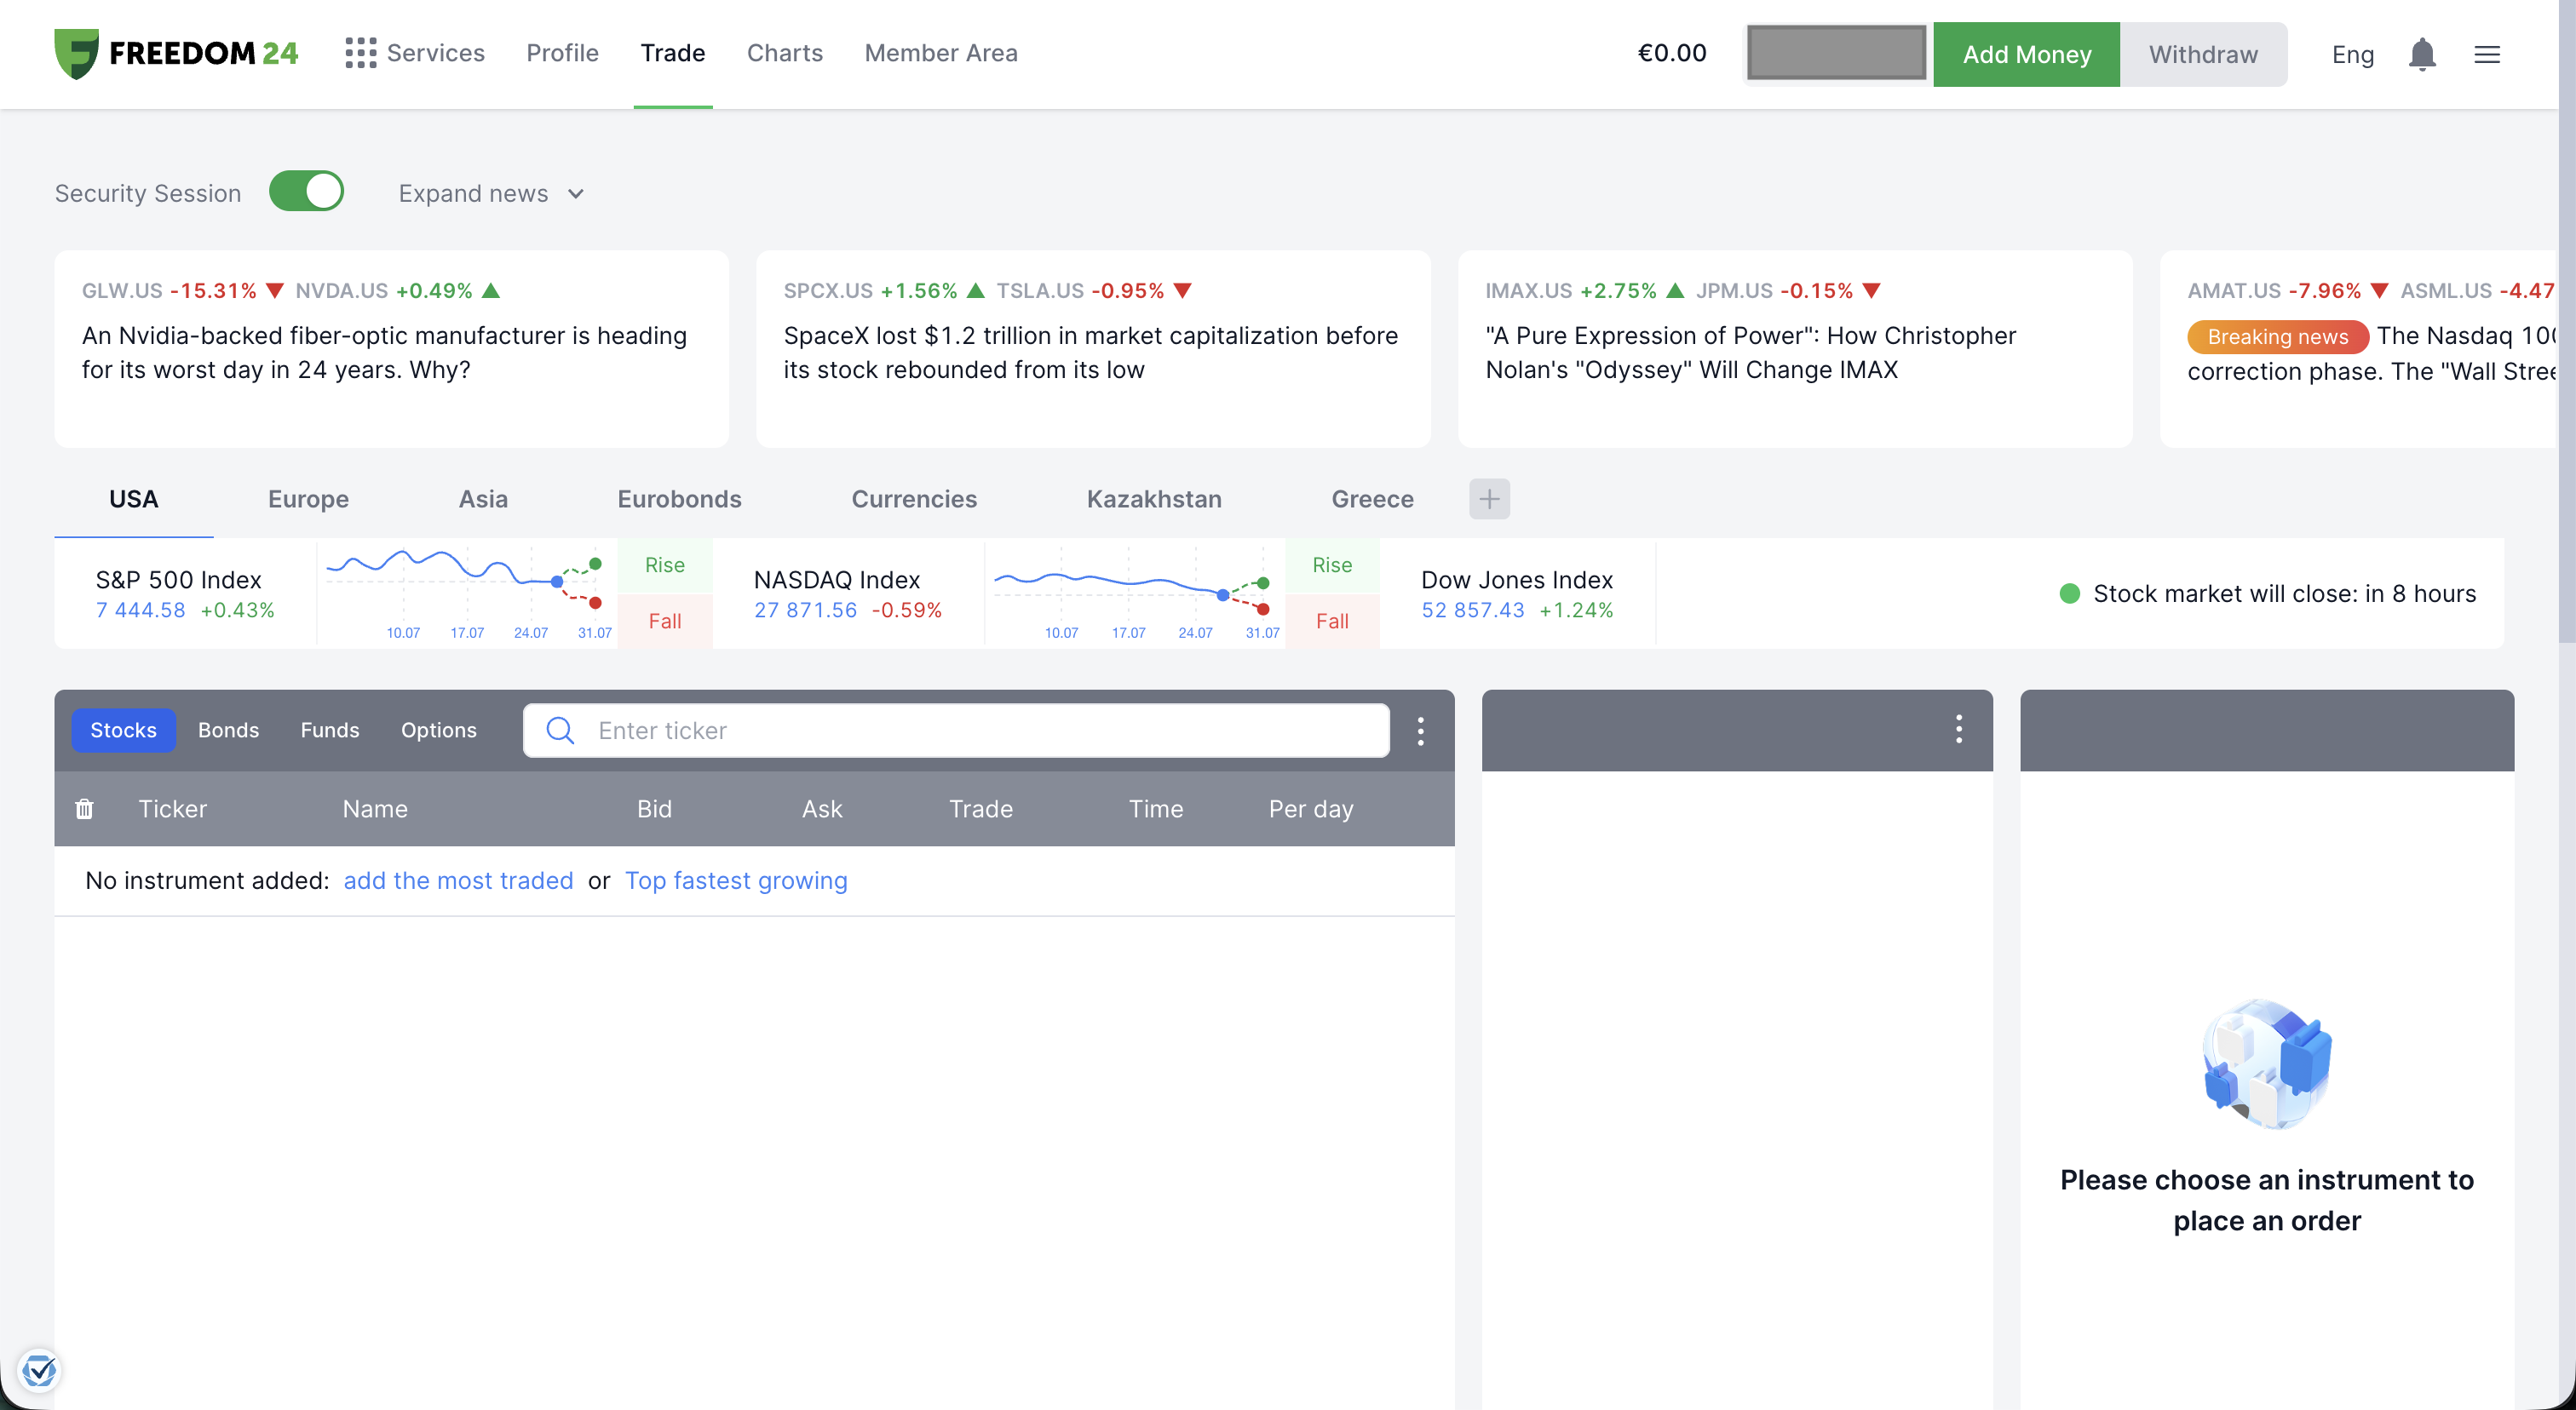Click the S&P 500 mini chart
The height and width of the screenshot is (1410, 2576).
coord(466,593)
